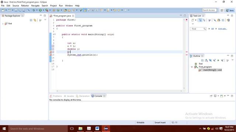Open File Explorer from the taskbar

(x=80, y=129)
